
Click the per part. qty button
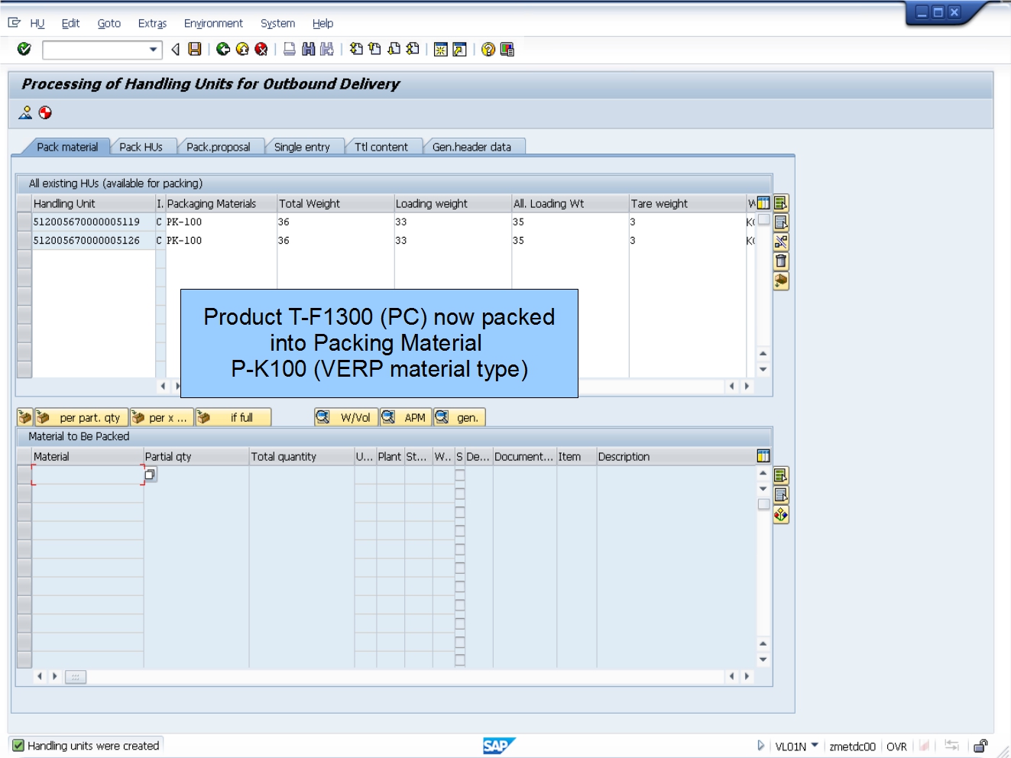81,417
